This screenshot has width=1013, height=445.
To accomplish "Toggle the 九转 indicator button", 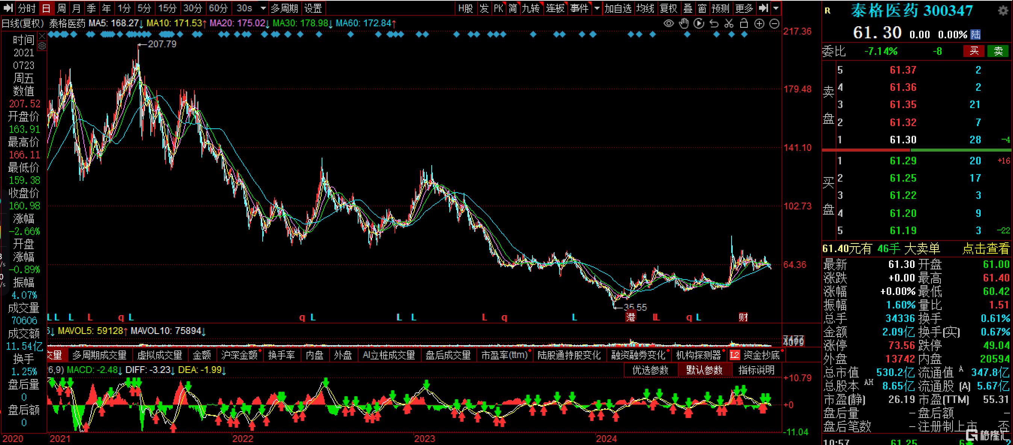I will coord(531,8).
